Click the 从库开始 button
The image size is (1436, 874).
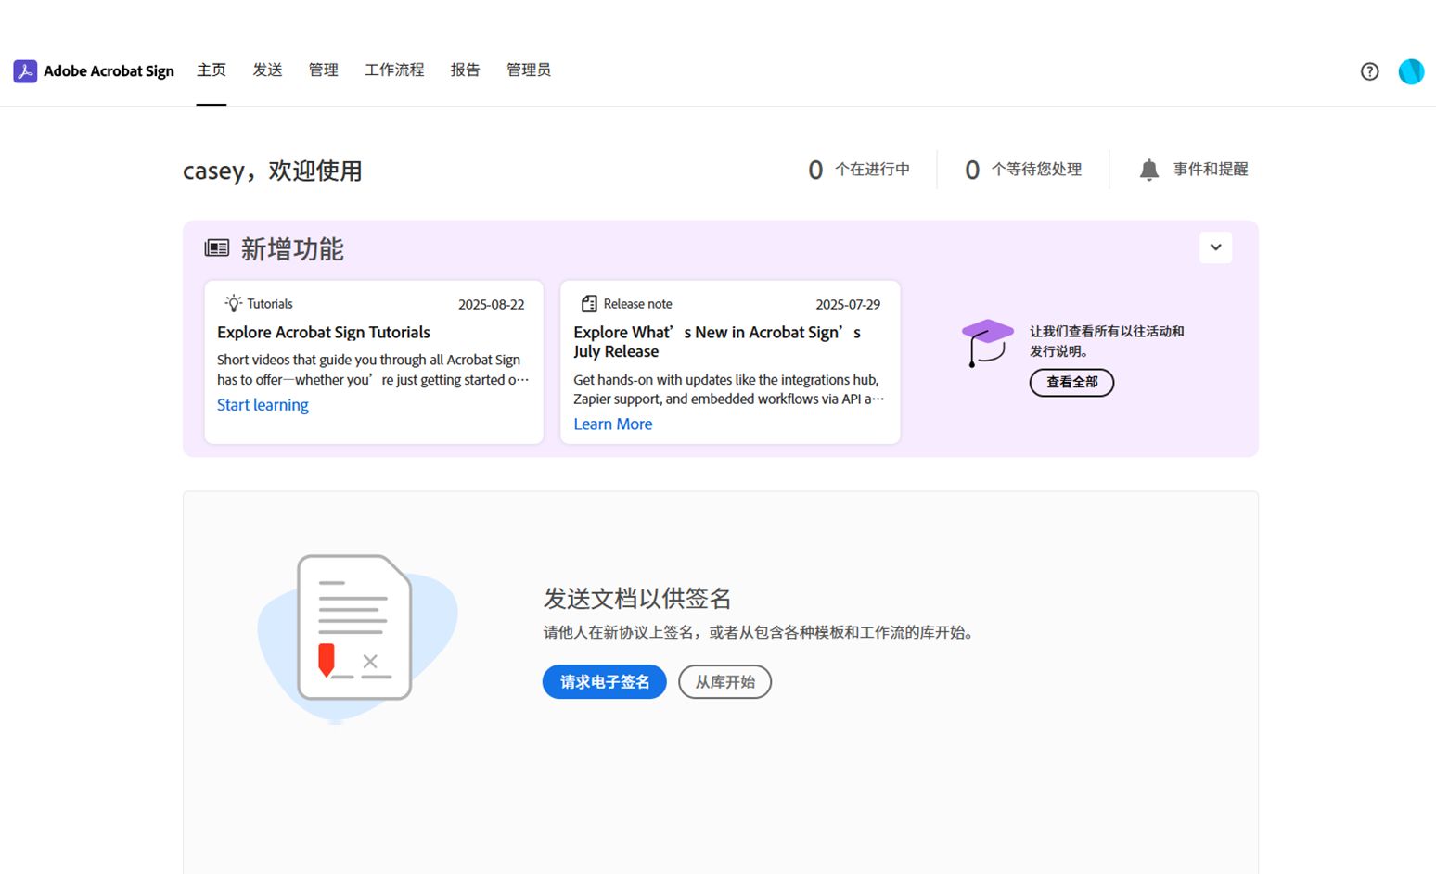coord(725,682)
